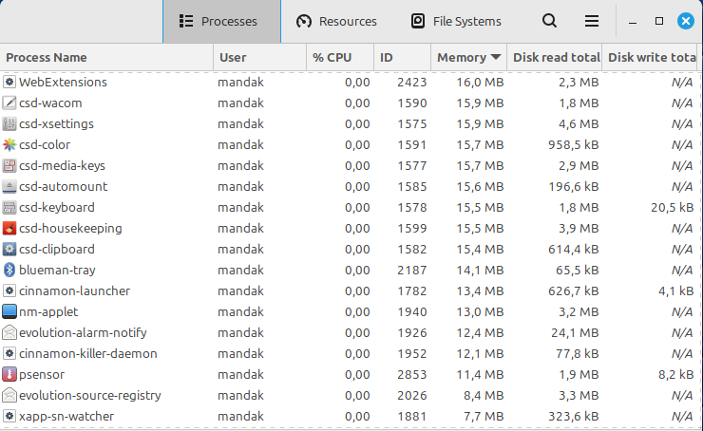Screen dimensions: 703x431
Task: Open the File Systems tab
Action: 456,22
